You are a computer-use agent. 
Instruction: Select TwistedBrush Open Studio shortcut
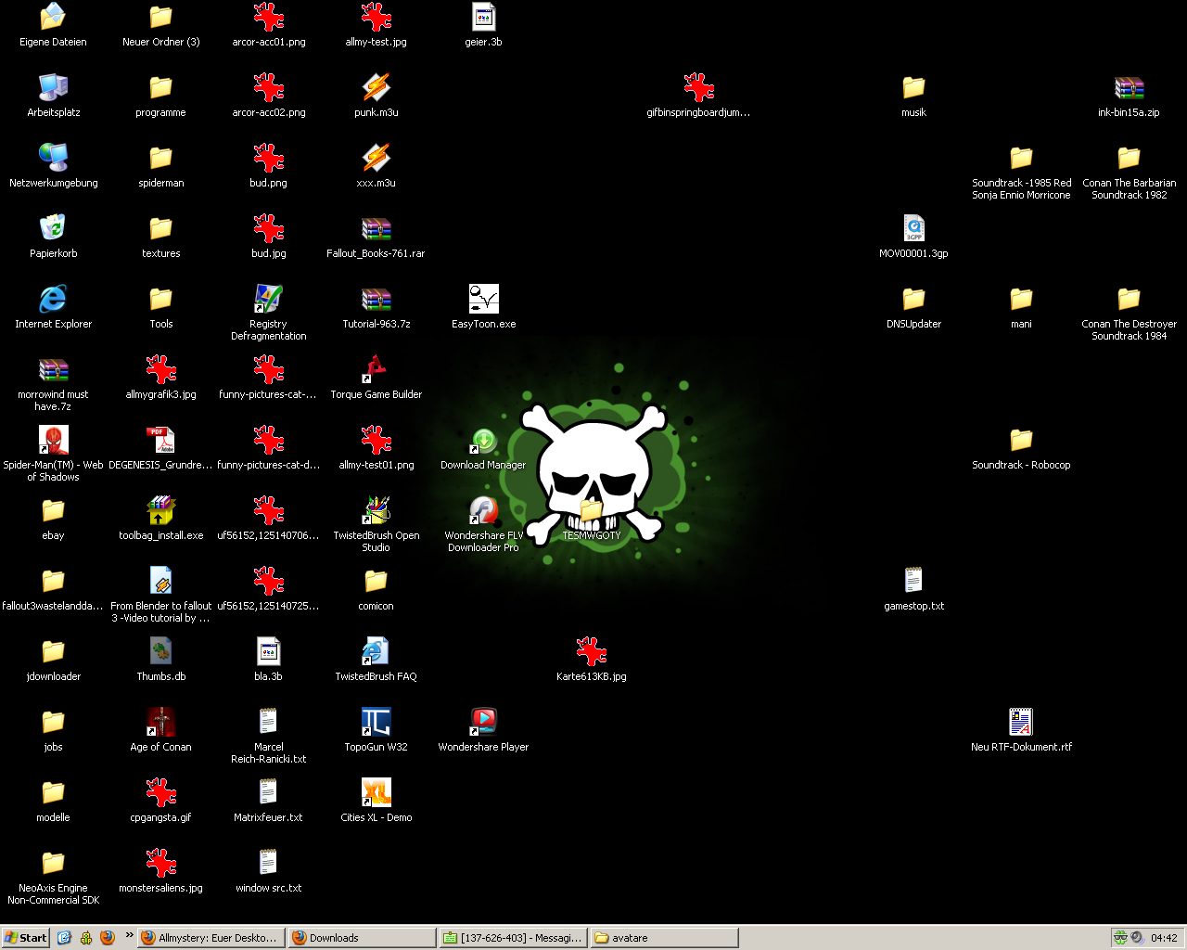pyautogui.click(x=376, y=510)
